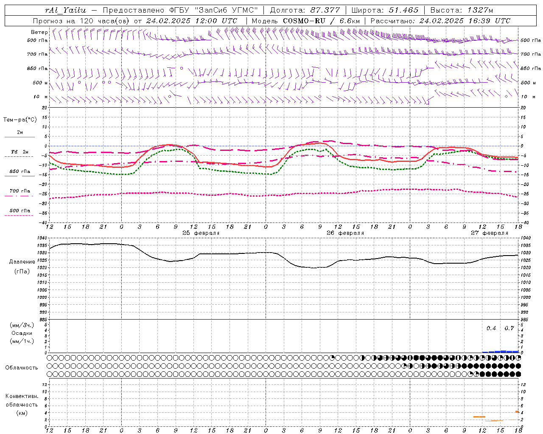The image size is (543, 434).
Task: Click the Рассчитано 24.02.2025 16:39 UTC timestamp
Action: (x=440, y=21)
